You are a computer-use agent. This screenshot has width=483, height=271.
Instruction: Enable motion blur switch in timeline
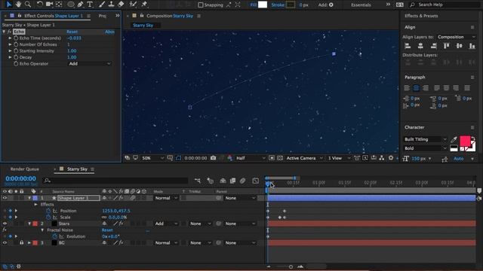[242, 181]
